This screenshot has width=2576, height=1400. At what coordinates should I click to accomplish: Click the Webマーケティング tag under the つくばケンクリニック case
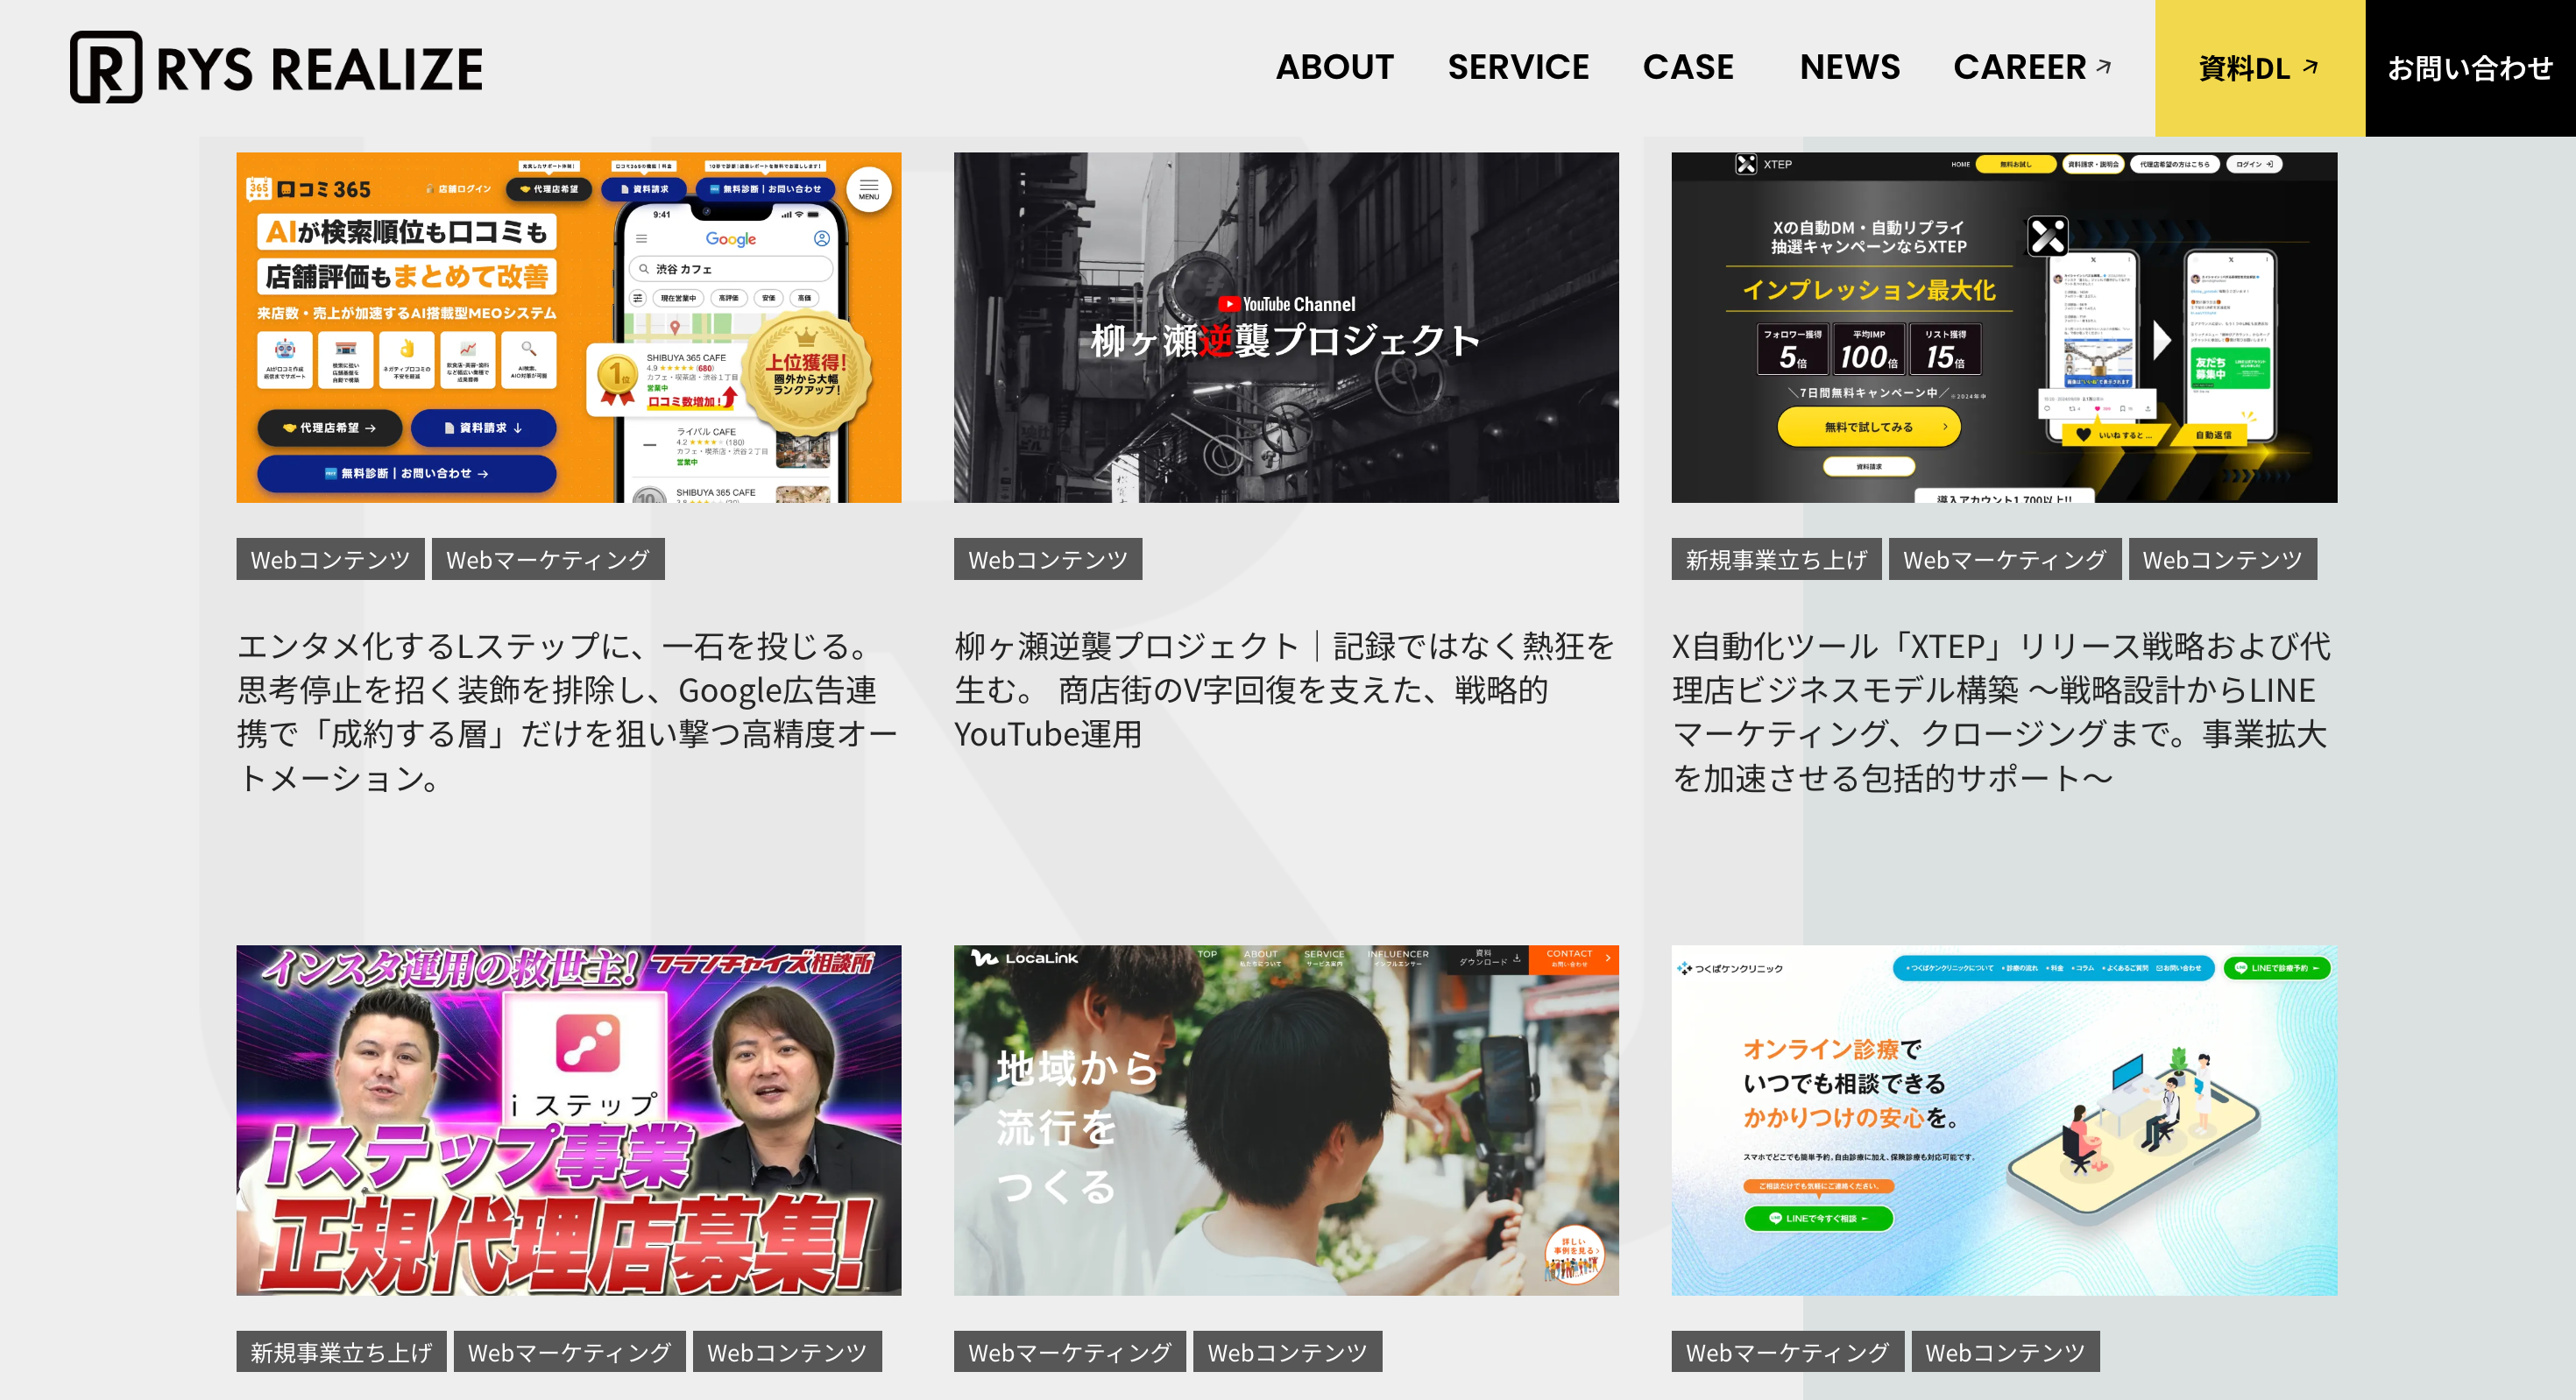coord(1786,1352)
